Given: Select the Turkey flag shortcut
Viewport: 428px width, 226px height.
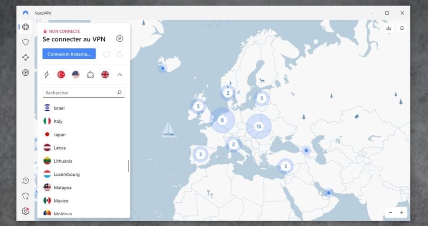Looking at the screenshot, I should point(61,74).
